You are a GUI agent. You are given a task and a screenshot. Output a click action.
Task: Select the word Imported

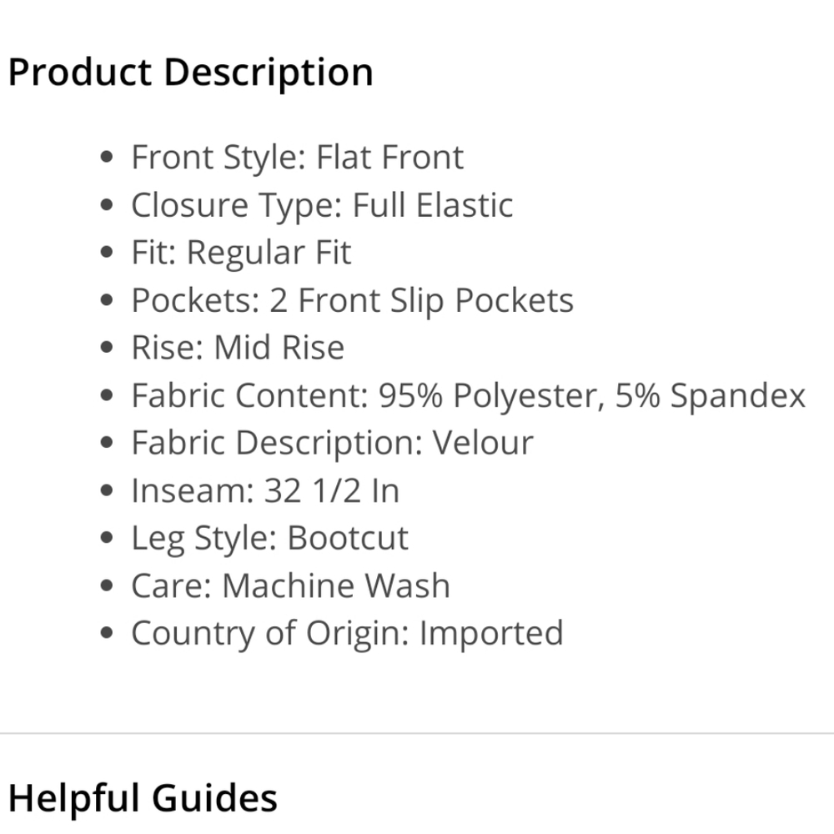(491, 634)
